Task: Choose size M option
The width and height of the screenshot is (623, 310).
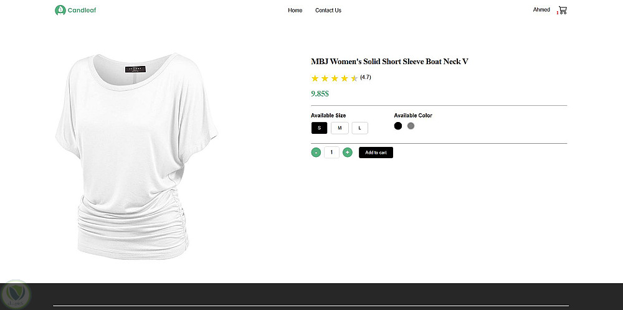Action: tap(340, 128)
